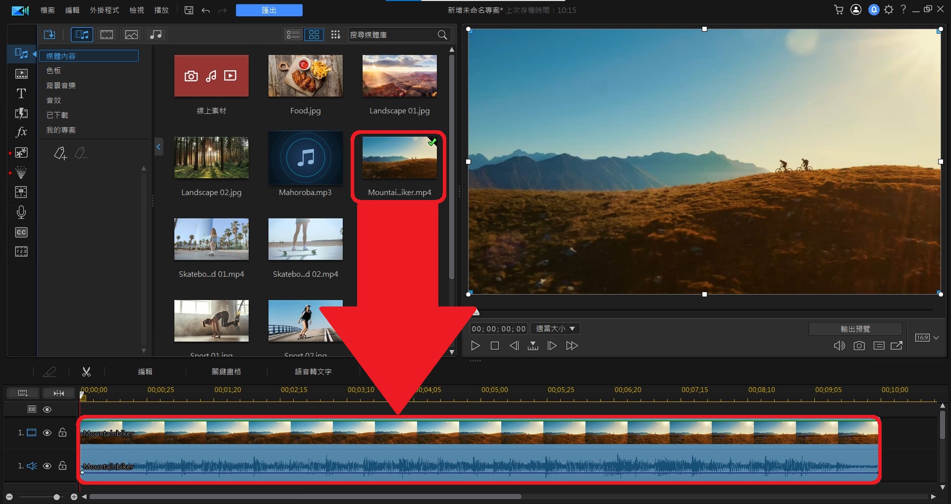Viewport: 951px width, 504px height.
Task: Click the 輸出預覽 button
Action: [x=855, y=329]
